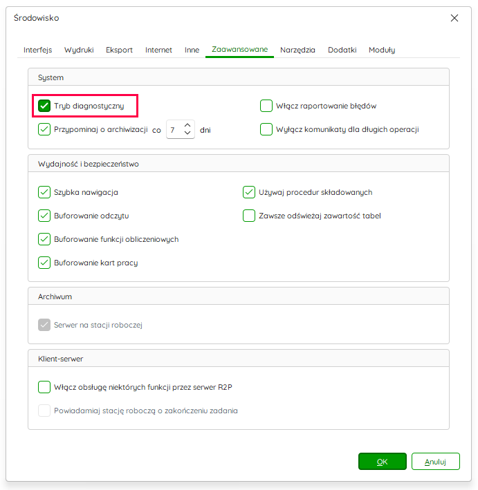Confirm settings with the OK button
This screenshot has width=478, height=490.
[x=383, y=461]
